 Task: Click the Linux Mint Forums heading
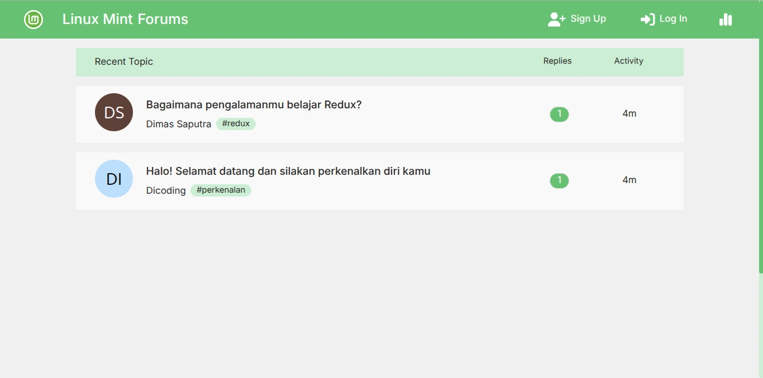pos(125,19)
